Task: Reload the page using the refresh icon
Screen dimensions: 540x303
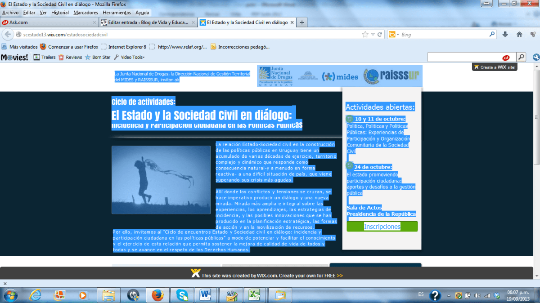Action: coord(380,35)
